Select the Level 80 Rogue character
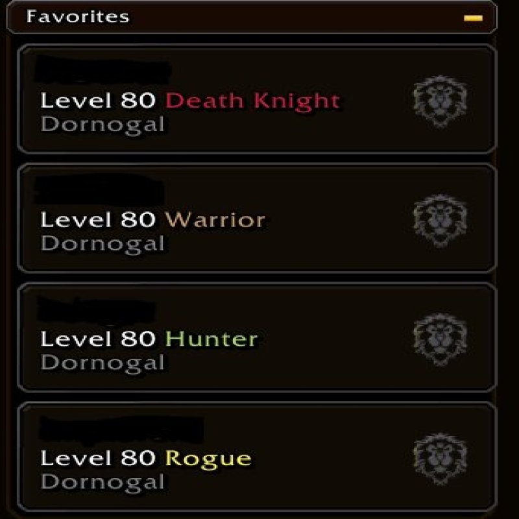This screenshot has height=519, width=519. (x=257, y=457)
